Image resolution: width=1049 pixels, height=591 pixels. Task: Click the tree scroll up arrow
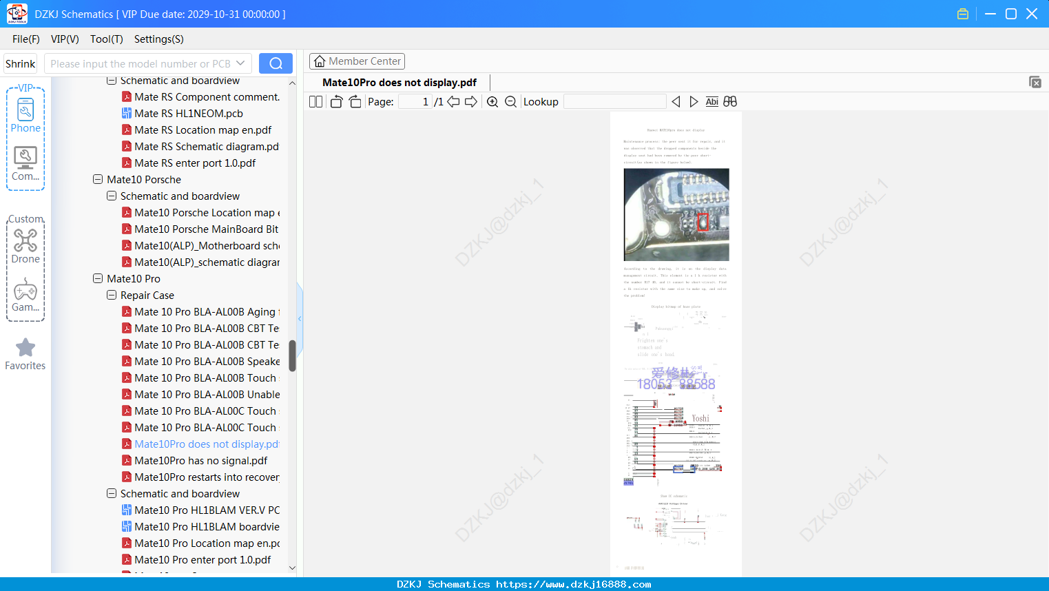click(292, 83)
